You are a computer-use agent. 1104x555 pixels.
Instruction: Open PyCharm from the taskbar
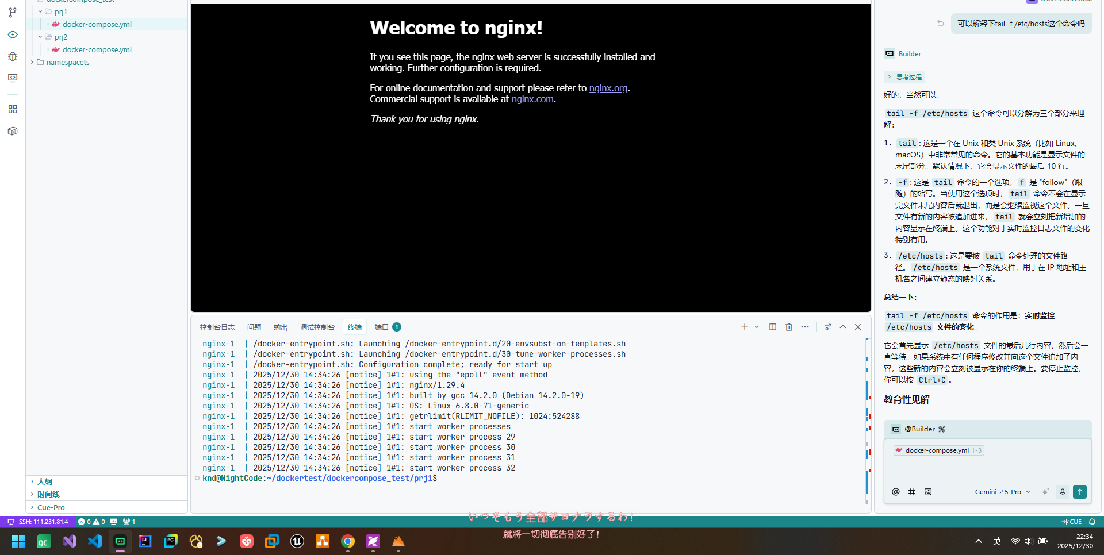[x=171, y=541]
